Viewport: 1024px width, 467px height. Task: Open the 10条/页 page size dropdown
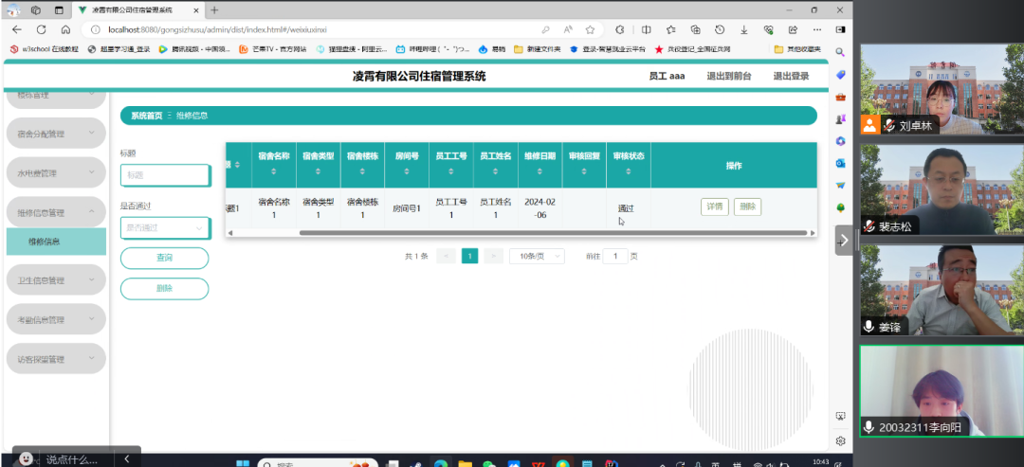pos(537,256)
